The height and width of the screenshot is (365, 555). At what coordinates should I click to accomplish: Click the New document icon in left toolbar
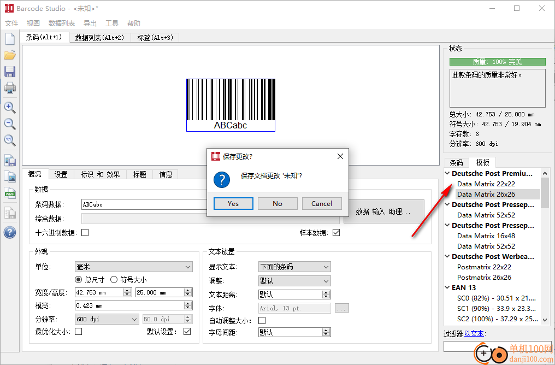[x=9, y=39]
